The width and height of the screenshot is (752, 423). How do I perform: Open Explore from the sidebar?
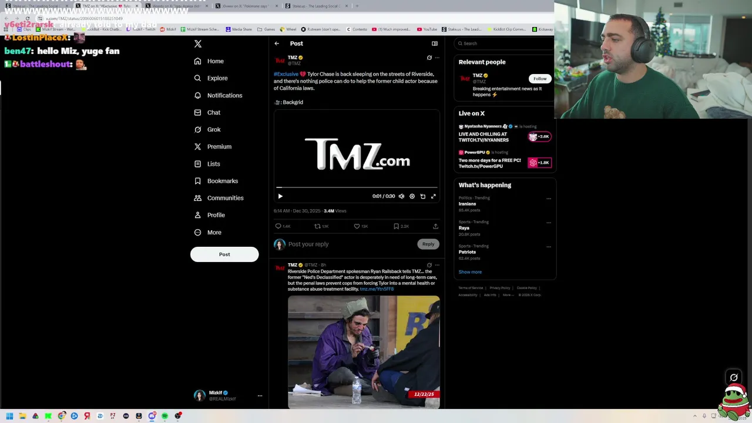tap(211, 78)
